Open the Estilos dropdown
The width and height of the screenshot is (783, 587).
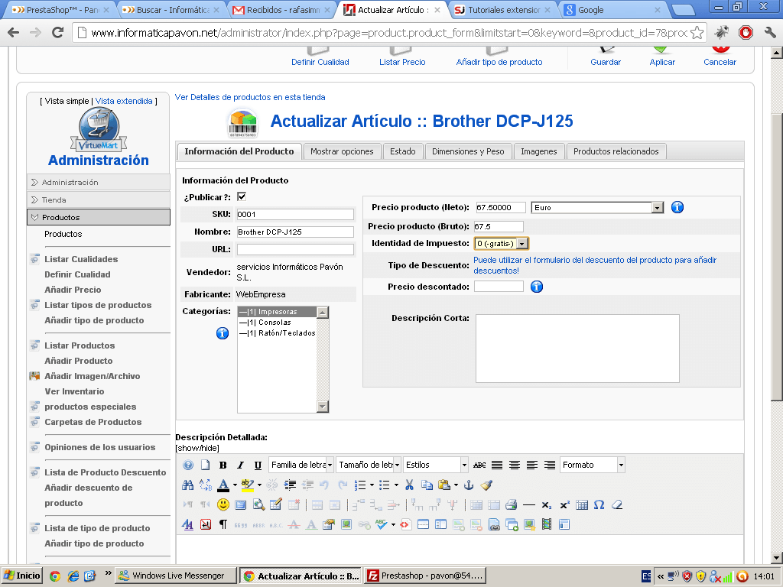tap(435, 465)
